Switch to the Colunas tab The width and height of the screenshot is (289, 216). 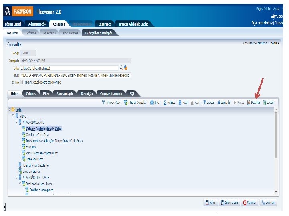tap(31, 94)
